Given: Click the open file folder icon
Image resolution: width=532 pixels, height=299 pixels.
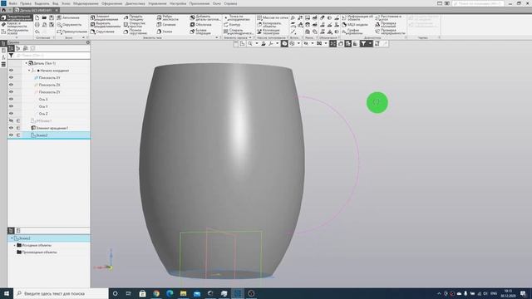Looking at the screenshot, I should [x=44, y=17].
